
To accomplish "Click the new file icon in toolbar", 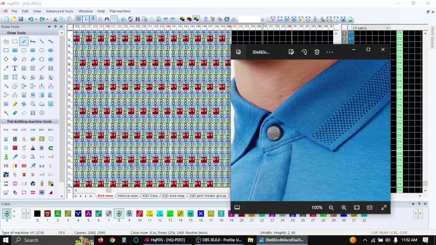I will tap(7, 19).
